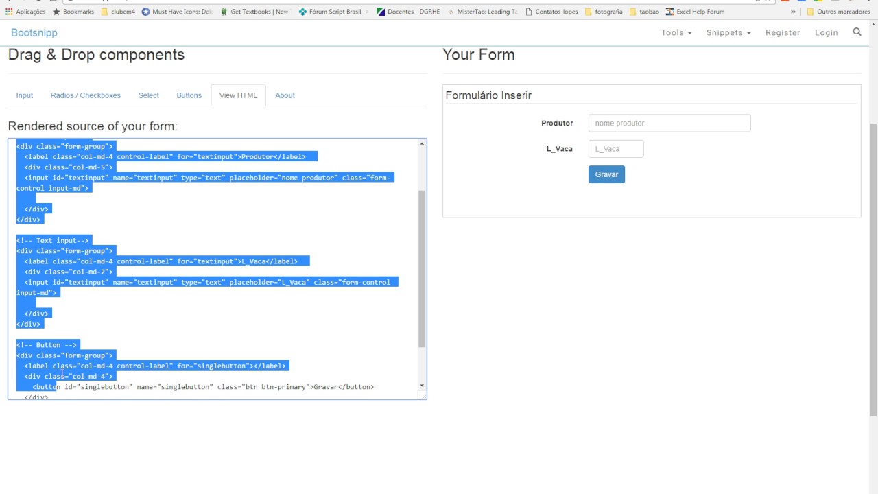Open the MisterTao bookmark

click(482, 12)
